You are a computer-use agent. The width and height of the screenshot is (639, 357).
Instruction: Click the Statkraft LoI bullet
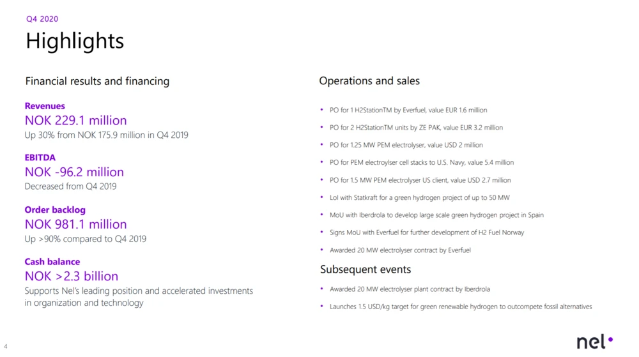[419, 198]
